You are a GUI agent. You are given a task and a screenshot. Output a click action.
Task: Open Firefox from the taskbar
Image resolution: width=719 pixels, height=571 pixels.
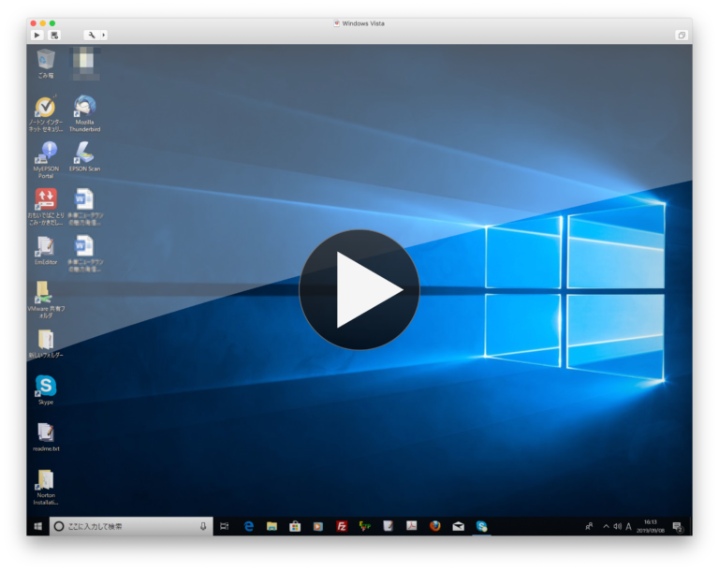click(434, 526)
